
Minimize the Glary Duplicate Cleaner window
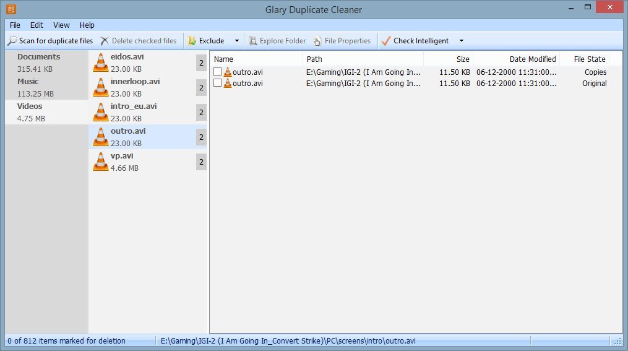click(x=571, y=7)
